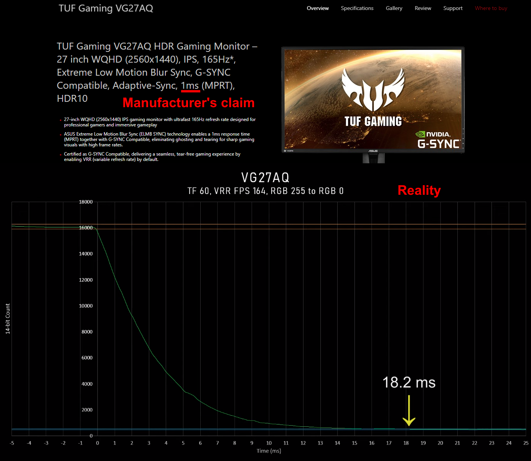
Task: Click the x-axis tick label 13
Action: coord(320,443)
